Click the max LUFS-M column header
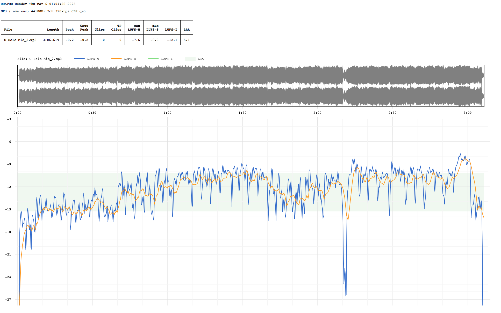Screen dimensions: 501x313 [134, 27]
